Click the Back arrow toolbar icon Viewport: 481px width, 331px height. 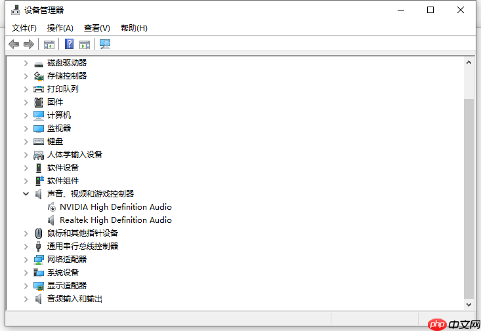(x=14, y=45)
